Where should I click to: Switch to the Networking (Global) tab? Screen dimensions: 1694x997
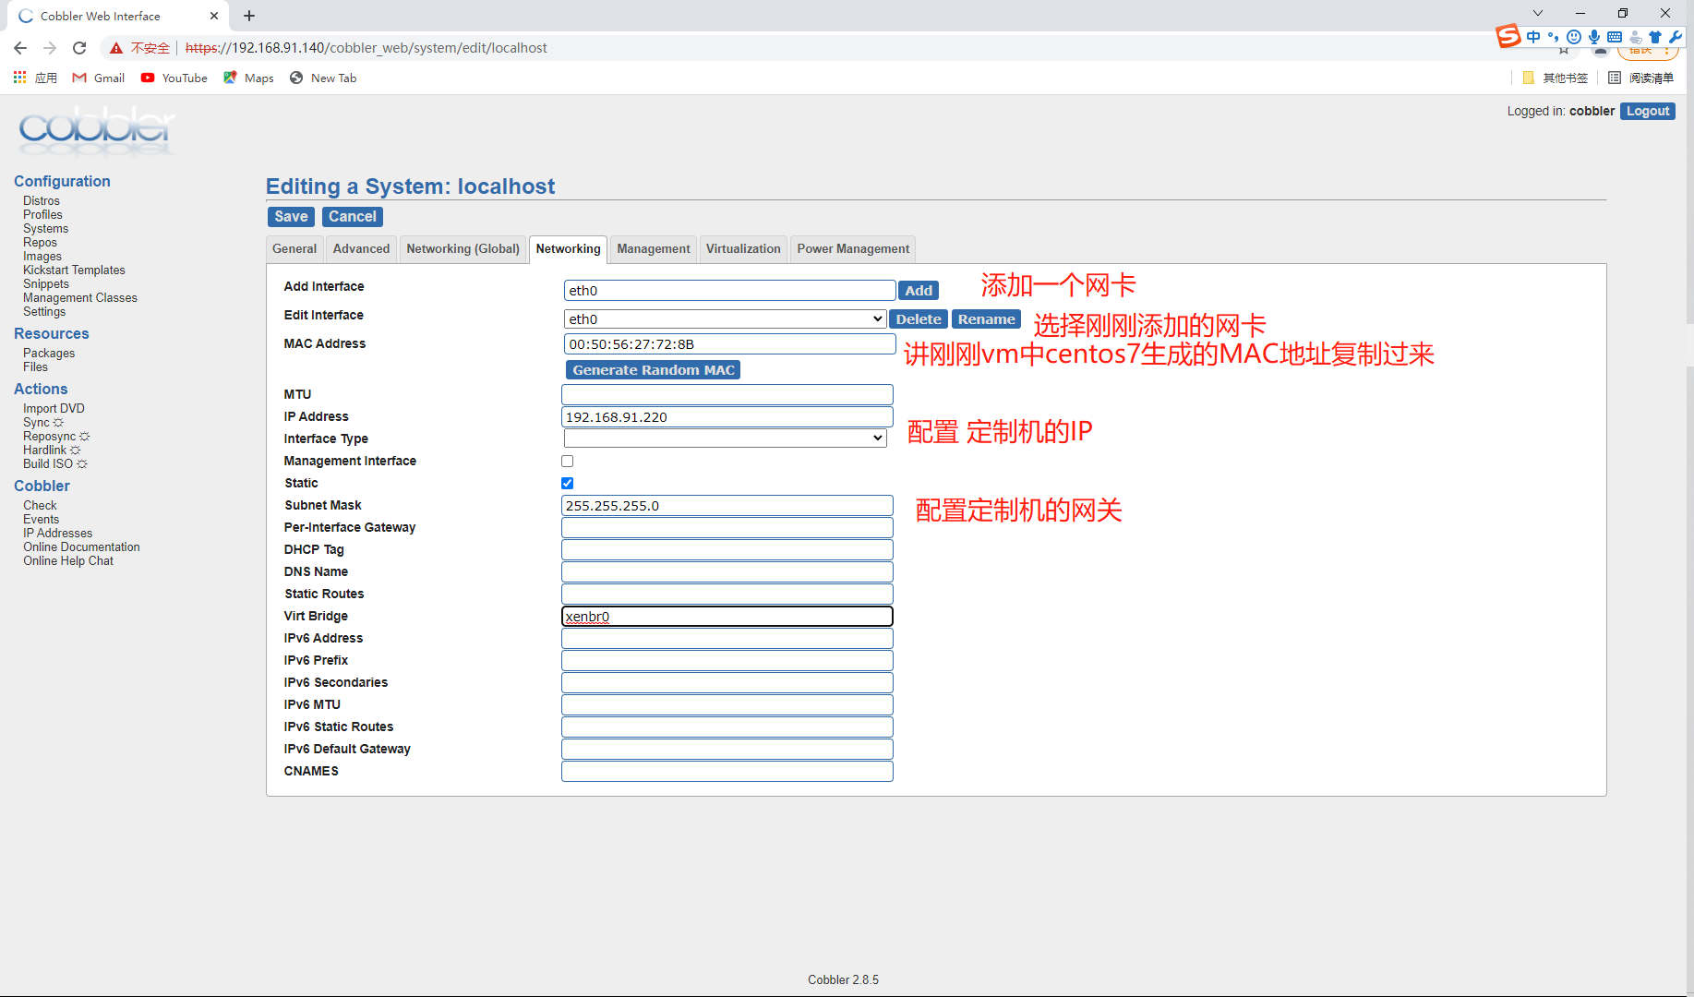pos(463,248)
